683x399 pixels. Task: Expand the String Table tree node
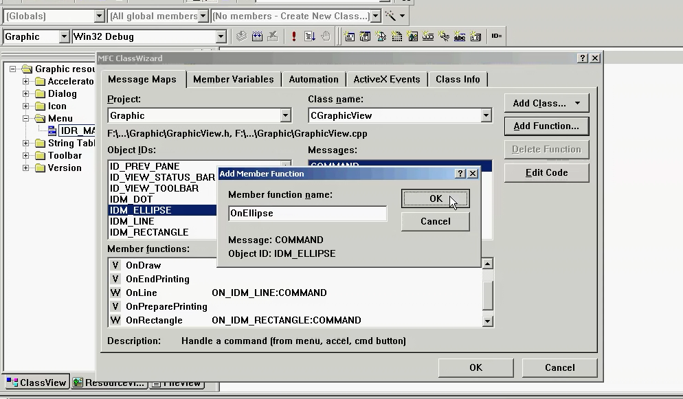click(x=25, y=143)
